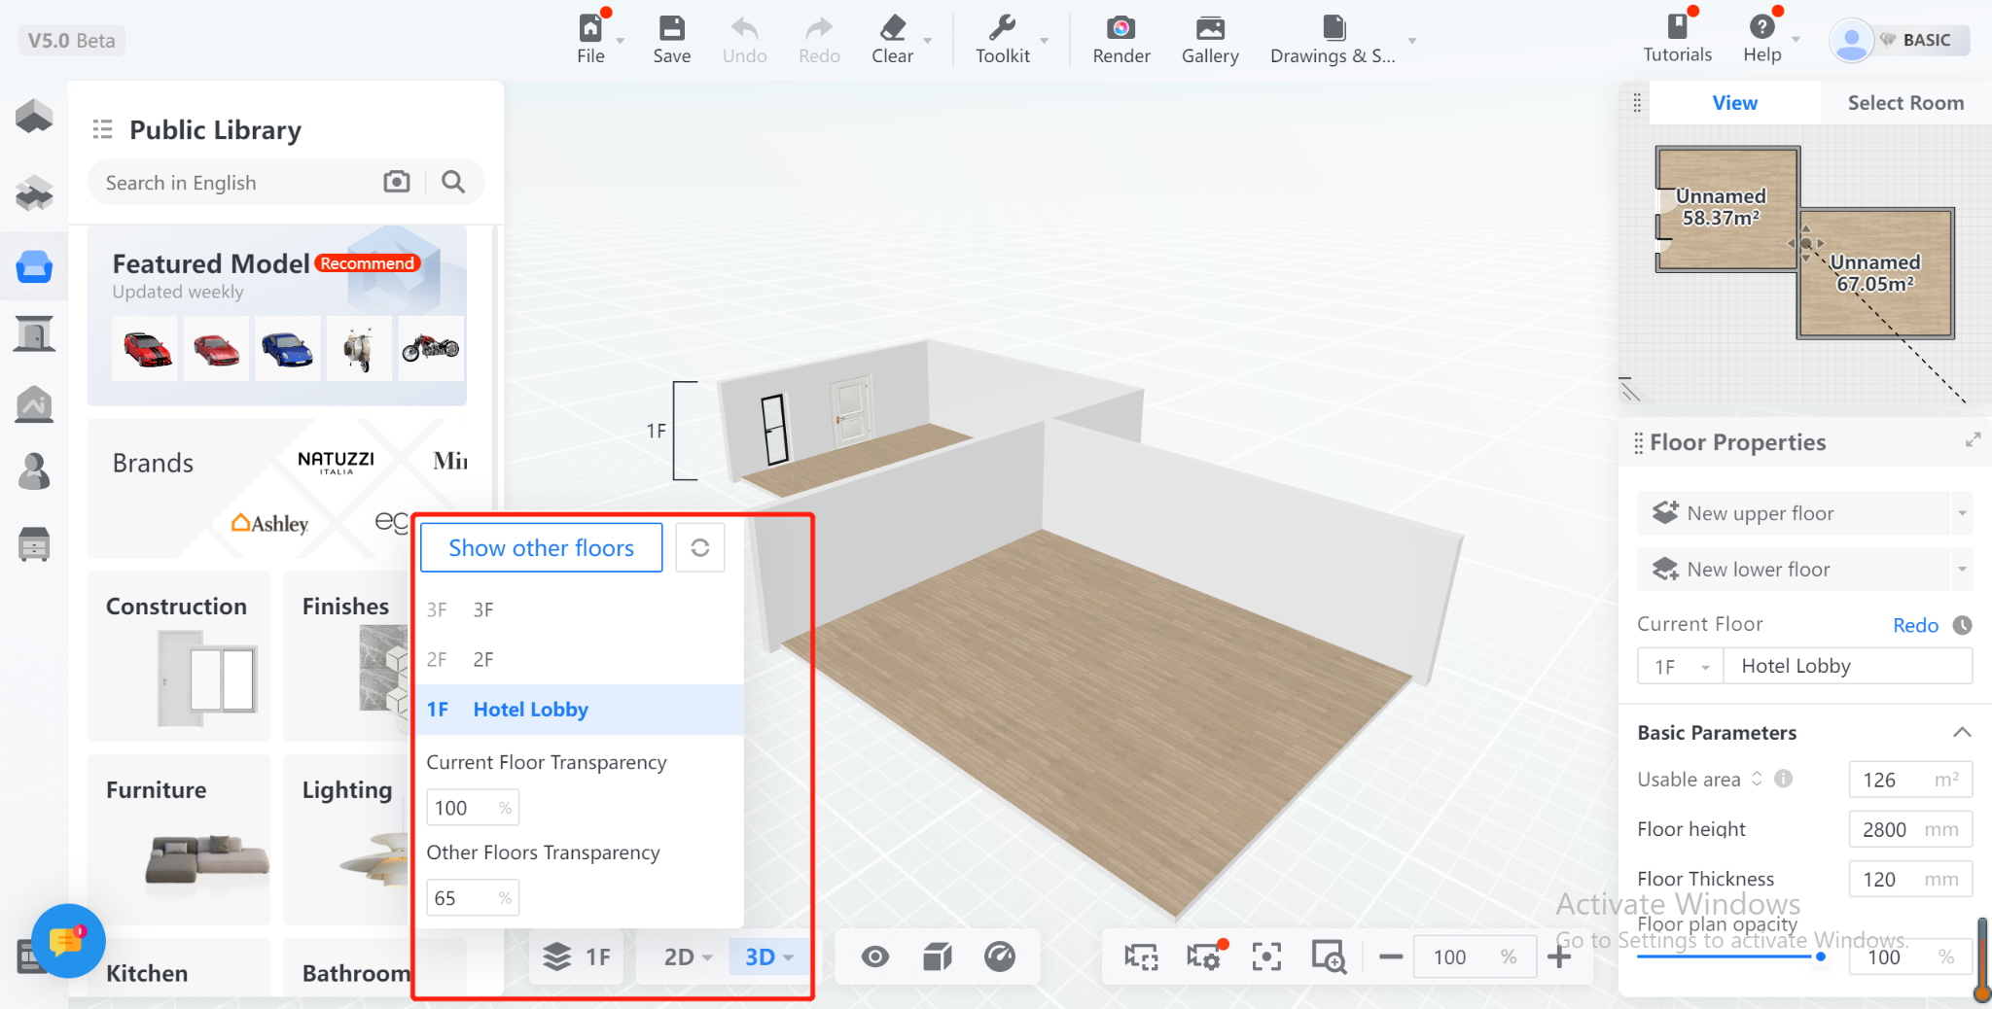Open the Toolkit wrench icon
Image resolution: width=1992 pixels, height=1009 pixels.
pyautogui.click(x=1002, y=28)
